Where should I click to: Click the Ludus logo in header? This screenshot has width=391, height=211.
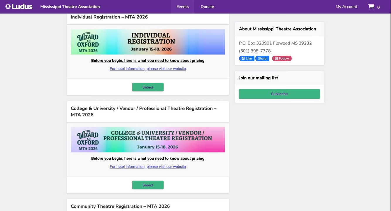pyautogui.click(x=19, y=6)
